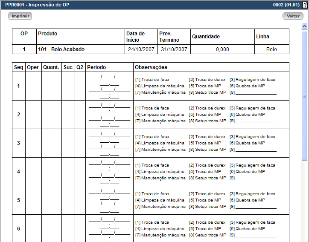Choose '[4] Limpeza da máquina' in Seq 3 row
Screen dimensions: 309x242
[160, 143]
